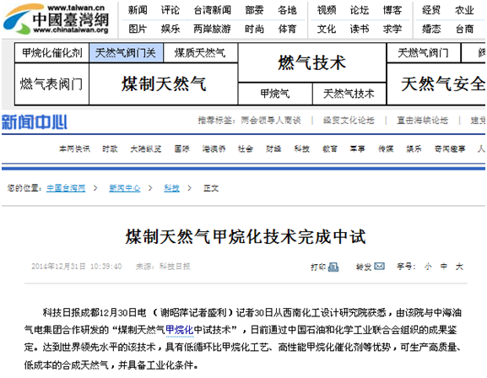The height and width of the screenshot is (378, 487).
Task: Click the highlighted 天然气阀门关 ad cell
Action: pyautogui.click(x=126, y=53)
